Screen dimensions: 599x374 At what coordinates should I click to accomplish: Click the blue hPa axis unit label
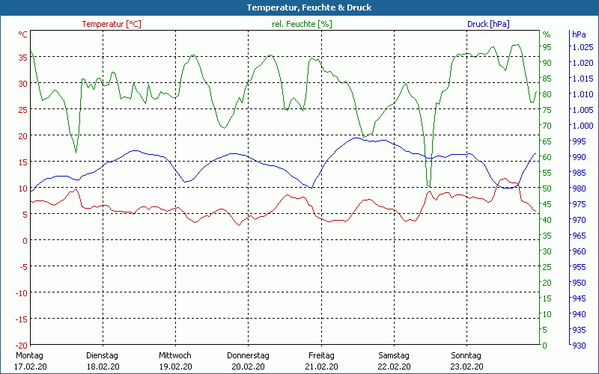(x=579, y=34)
